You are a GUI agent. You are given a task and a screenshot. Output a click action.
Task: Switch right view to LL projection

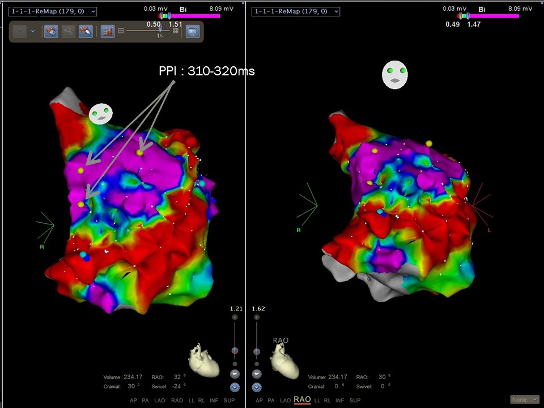coord(317,401)
